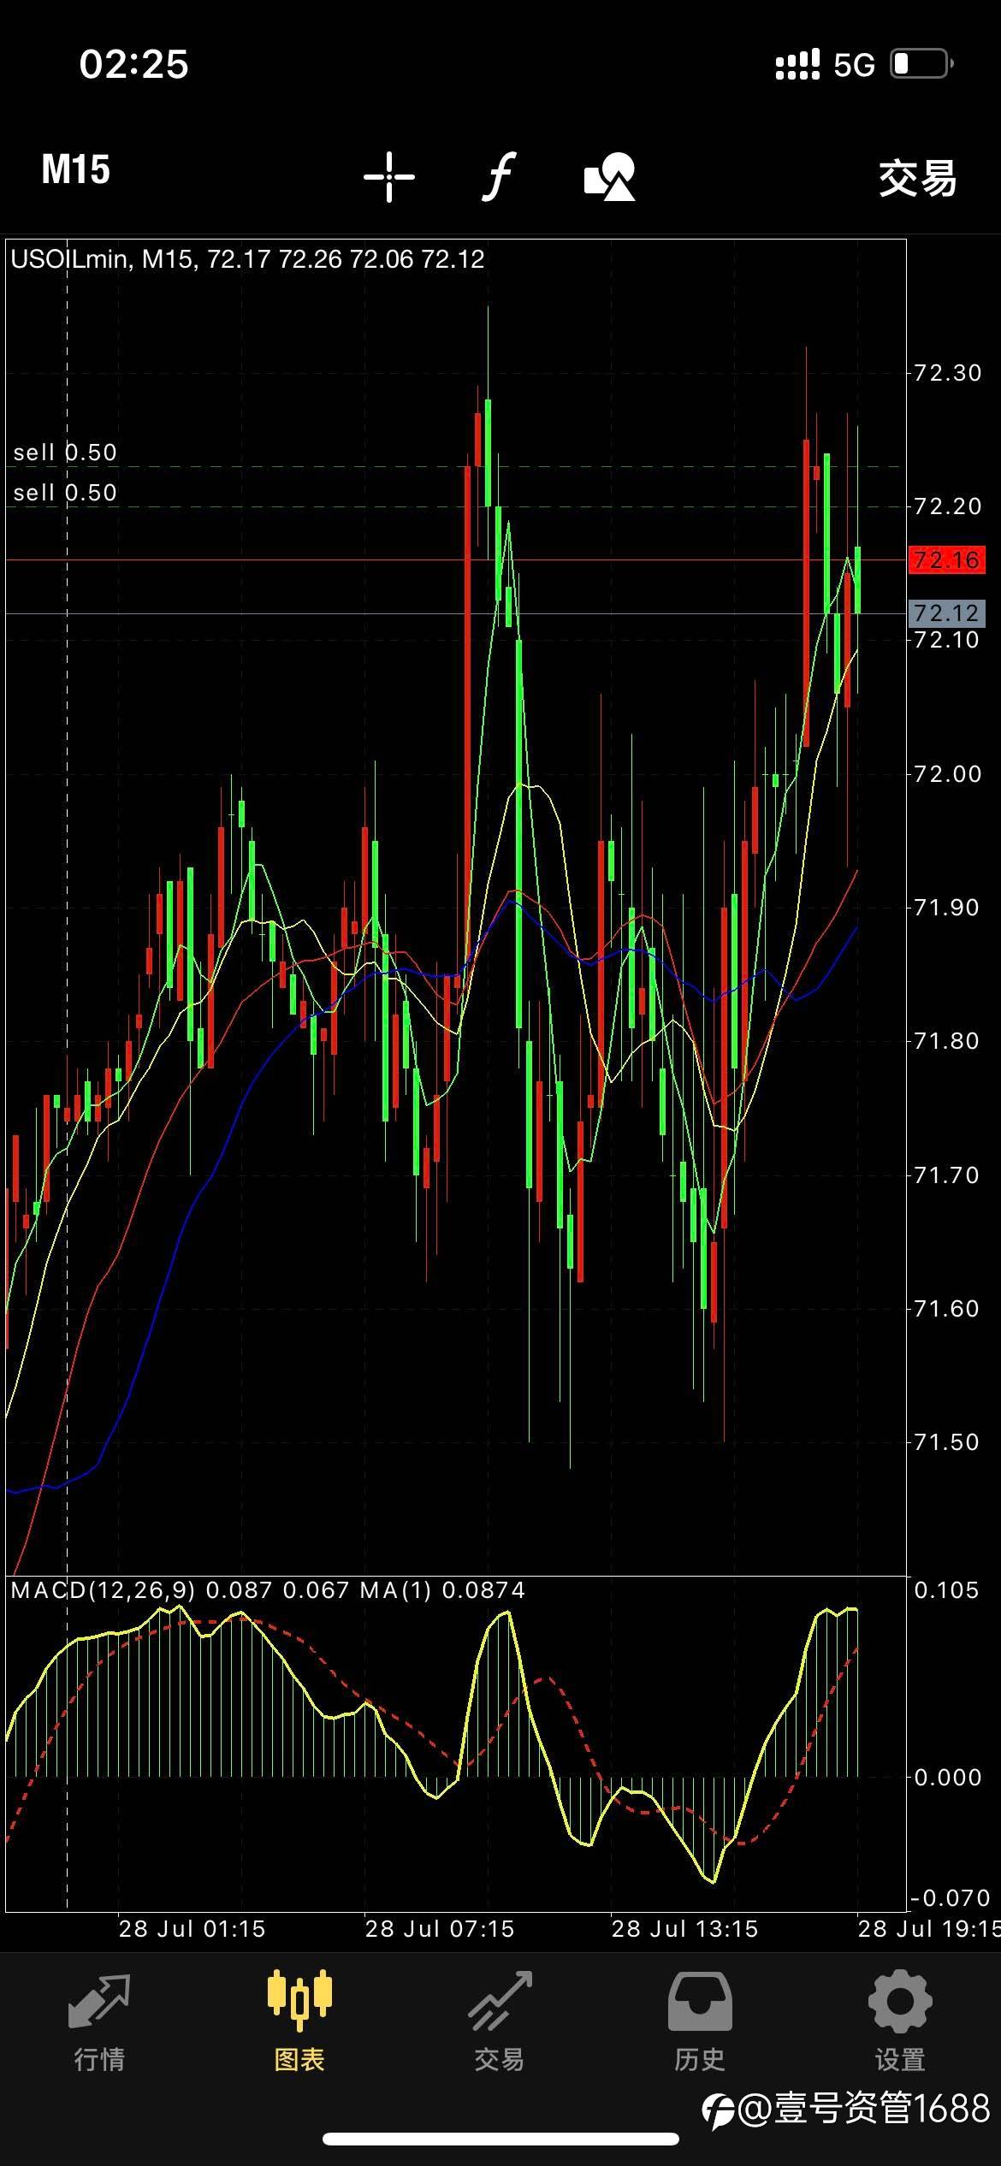Tap the 28 Jul 13:15 time label
Image resolution: width=1001 pixels, height=2166 pixels.
click(685, 1929)
